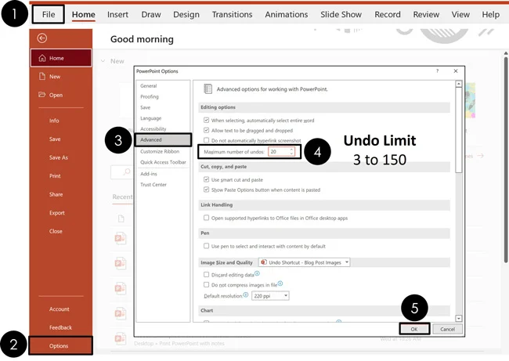Open the Insert ribbon tab

(x=117, y=14)
